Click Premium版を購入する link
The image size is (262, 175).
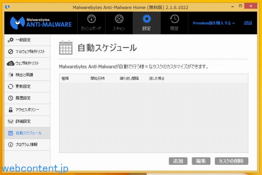click(214, 23)
